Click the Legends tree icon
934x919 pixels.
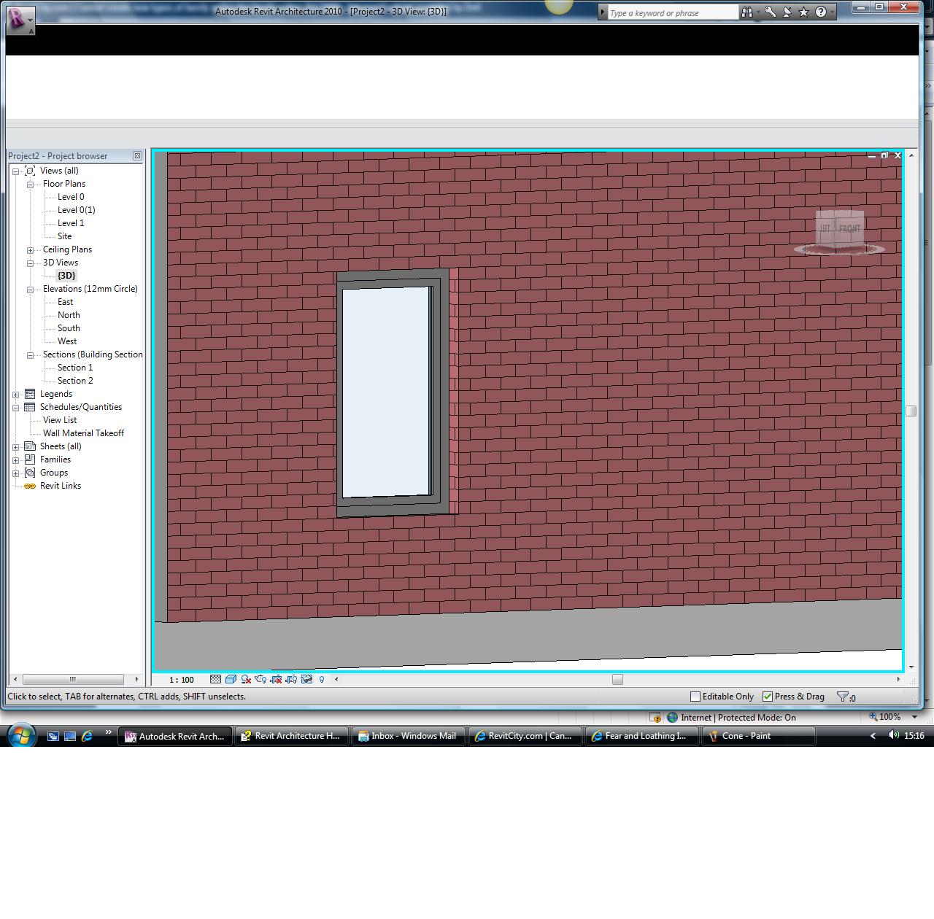tap(30, 394)
